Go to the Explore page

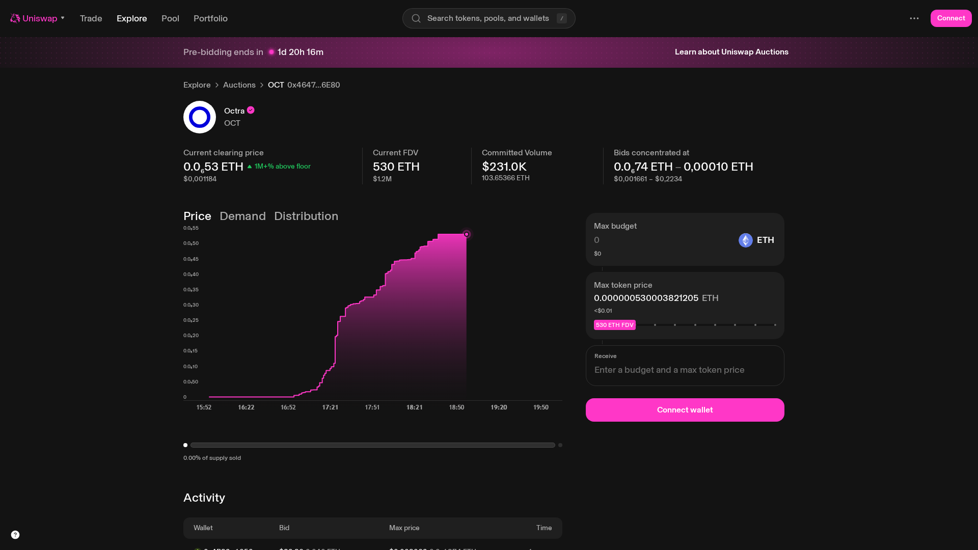pos(132,18)
